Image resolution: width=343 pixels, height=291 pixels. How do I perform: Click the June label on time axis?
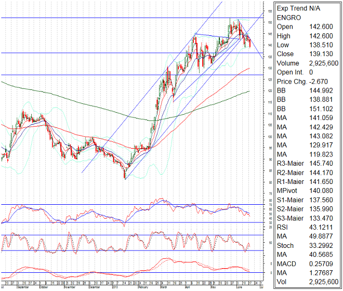tap(239, 286)
